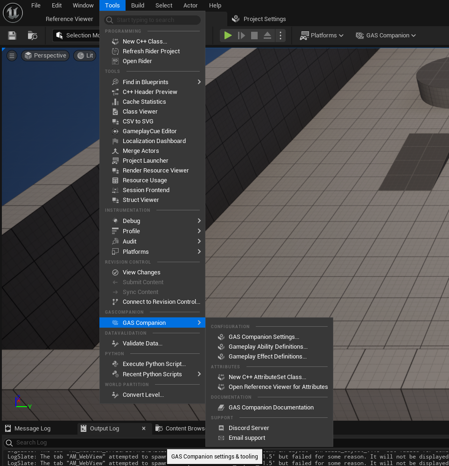Click the viewport options hamburger icon
The height and width of the screenshot is (466, 449).
(12, 56)
